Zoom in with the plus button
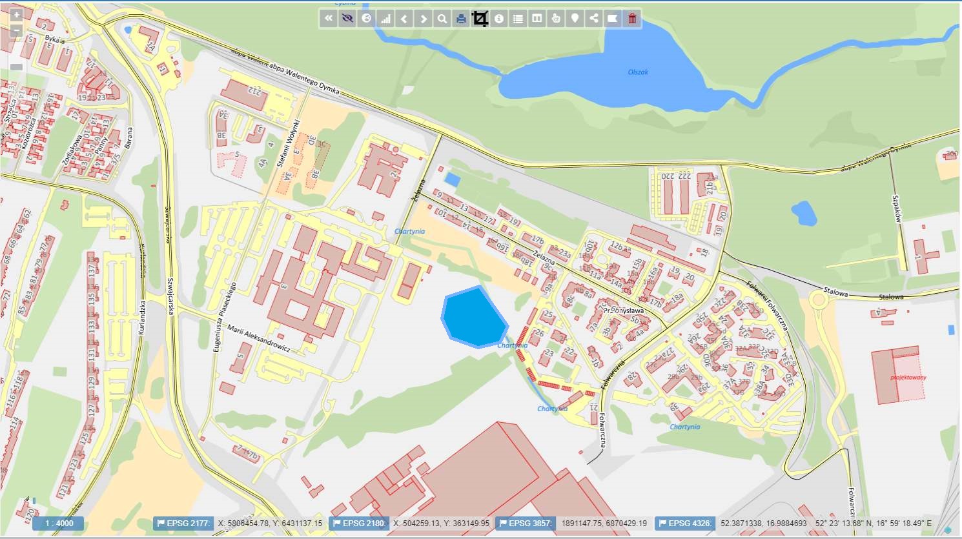The height and width of the screenshot is (539, 962). point(17,15)
